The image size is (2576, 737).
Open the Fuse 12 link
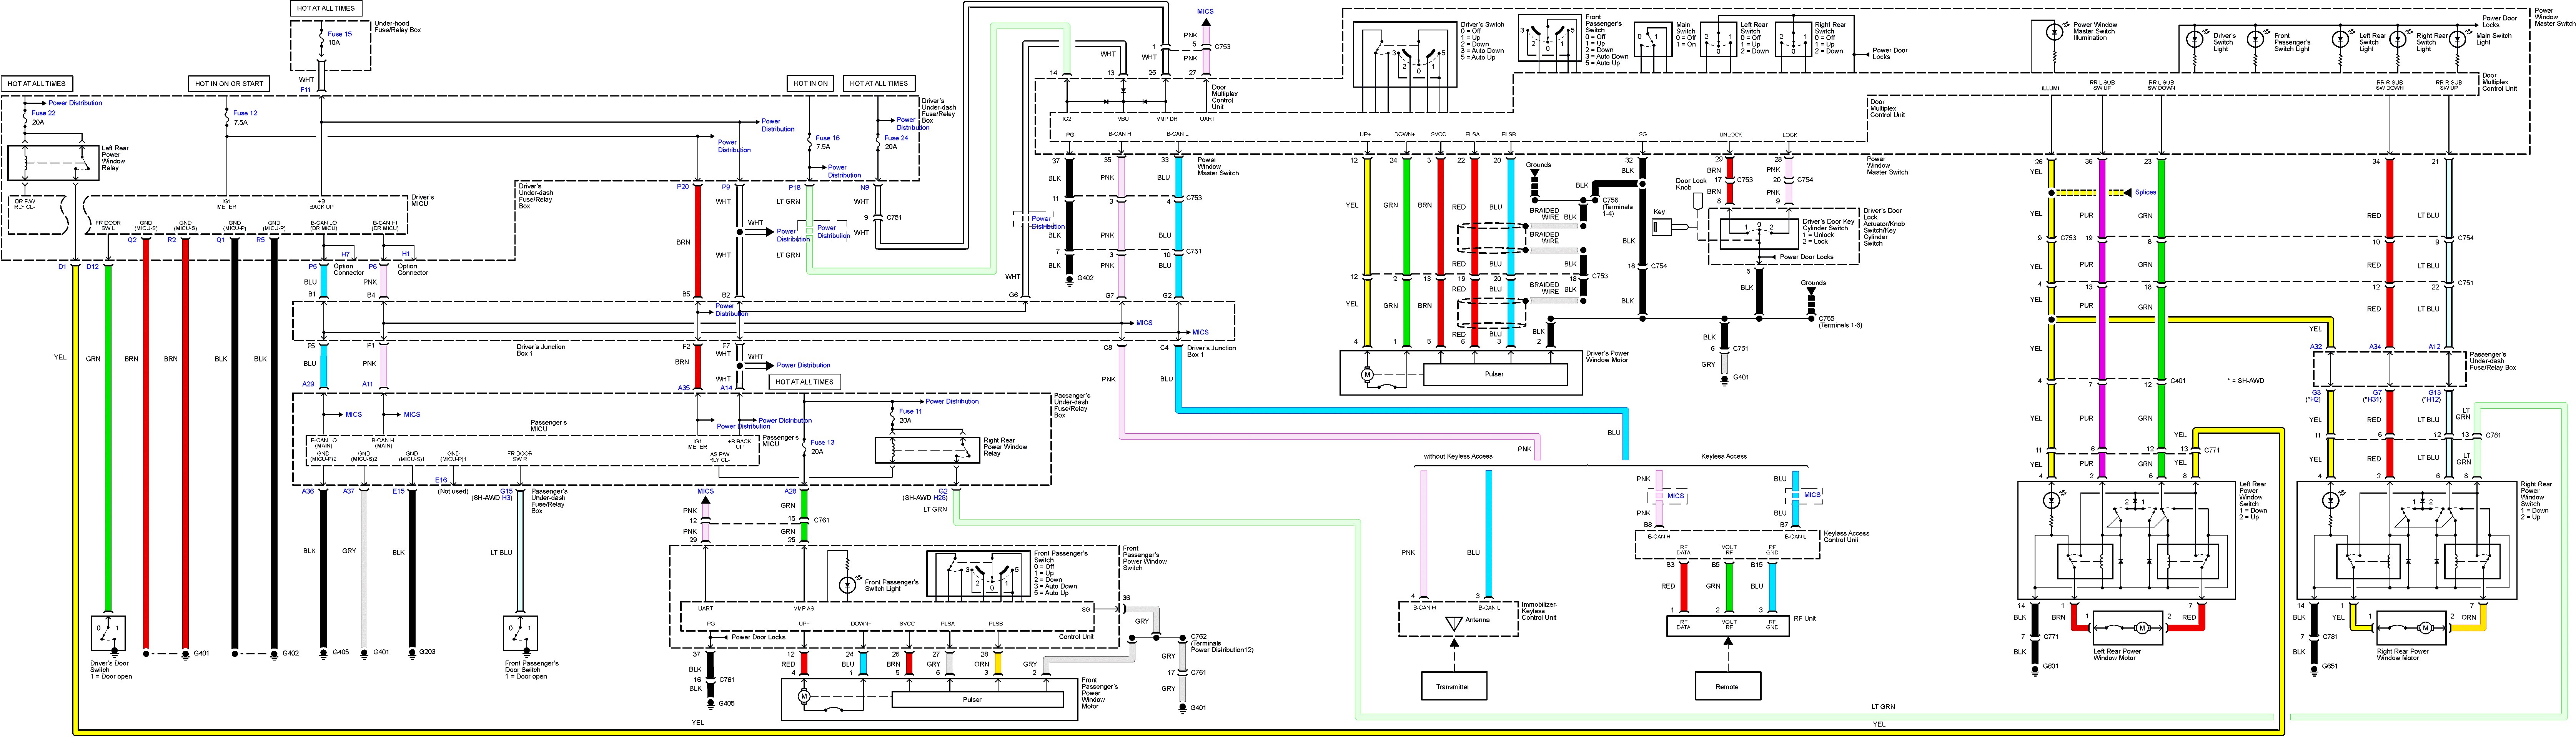245,113
